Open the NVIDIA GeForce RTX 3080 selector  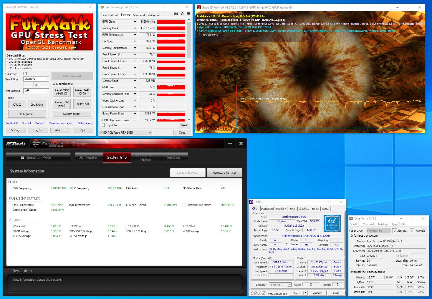pyautogui.click(x=126, y=133)
